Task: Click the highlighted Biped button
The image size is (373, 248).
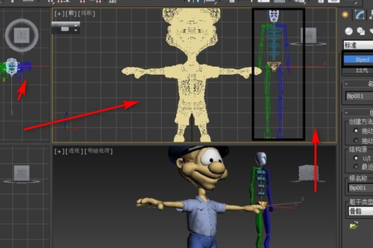Action: (x=359, y=60)
